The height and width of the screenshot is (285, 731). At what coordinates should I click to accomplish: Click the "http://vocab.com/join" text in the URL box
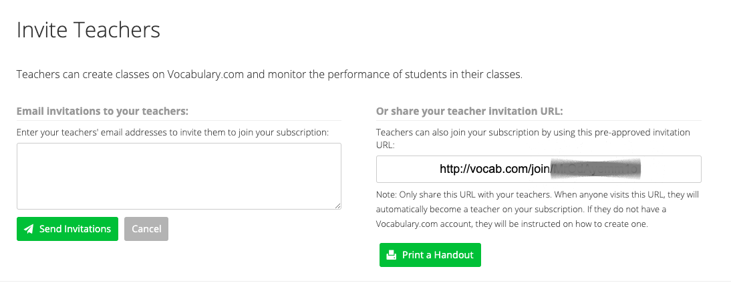pos(494,170)
